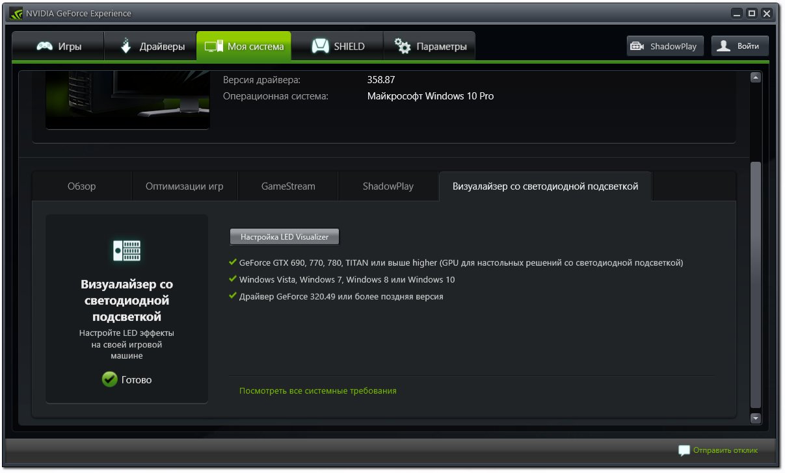785x473 pixels.
Task: Click Майкрософт Windows 10 Pro text
Action: click(431, 96)
